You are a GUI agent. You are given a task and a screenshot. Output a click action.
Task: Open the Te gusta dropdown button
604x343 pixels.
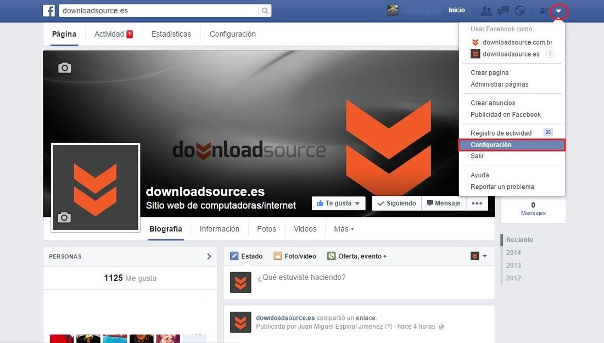[338, 203]
